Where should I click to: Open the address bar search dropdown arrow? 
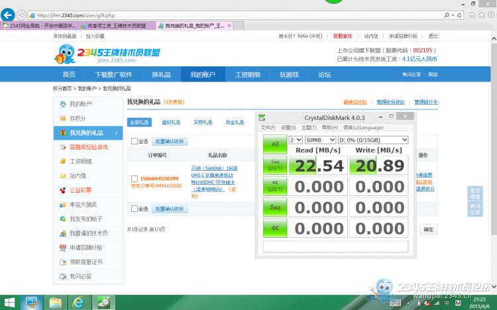pyautogui.click(x=453, y=15)
